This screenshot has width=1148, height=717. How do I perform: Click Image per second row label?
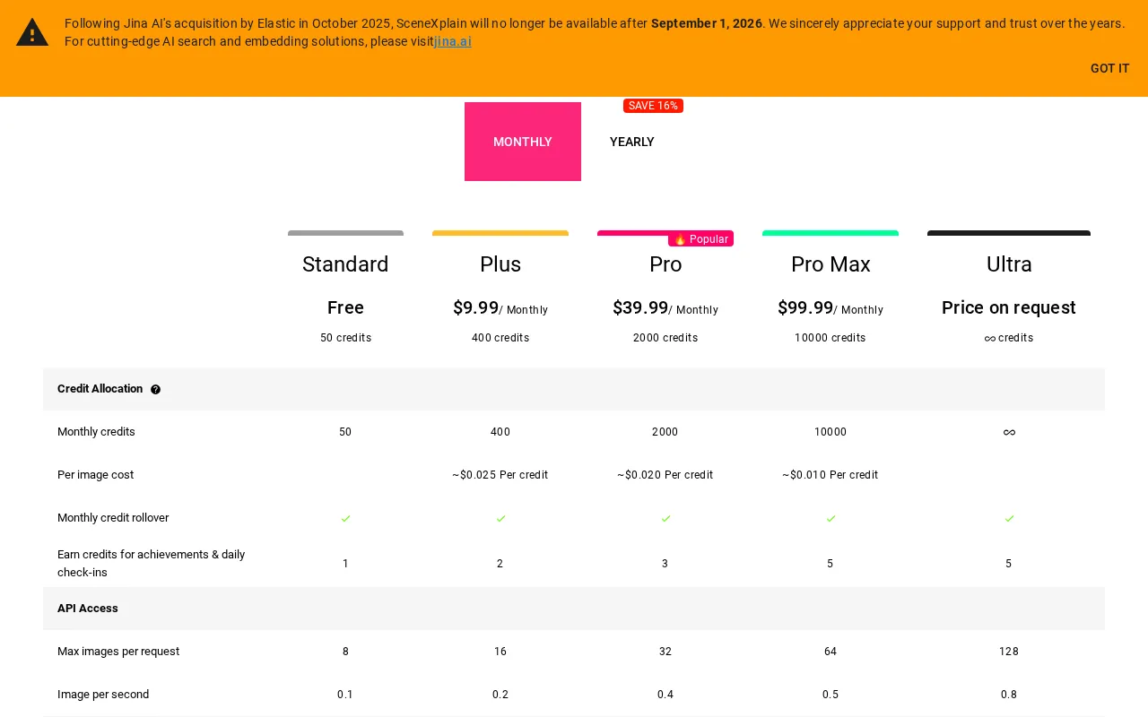click(x=103, y=695)
